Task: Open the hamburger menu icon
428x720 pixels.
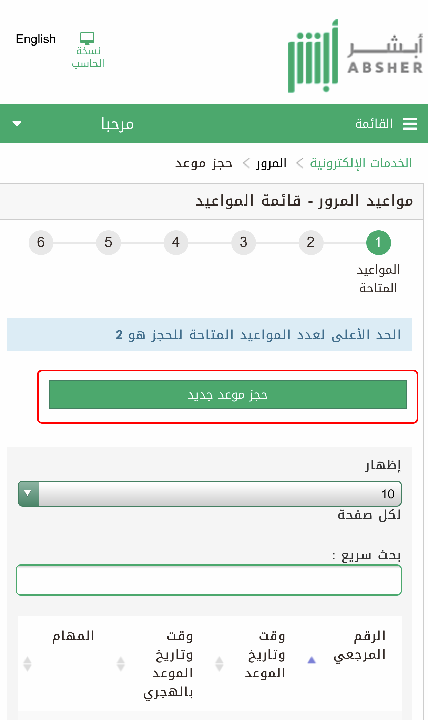Action: [x=410, y=124]
